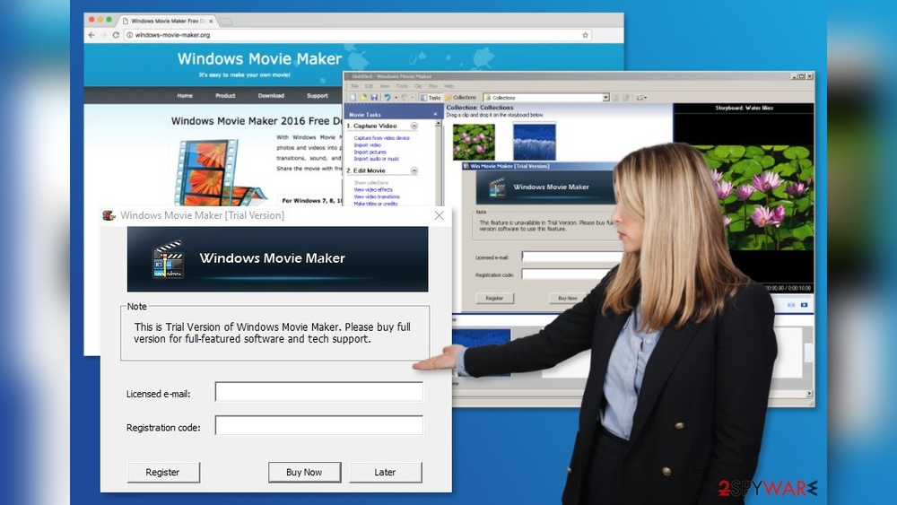Screen dimensions: 897x505
Task: Click the View video effects link
Action: (x=373, y=190)
